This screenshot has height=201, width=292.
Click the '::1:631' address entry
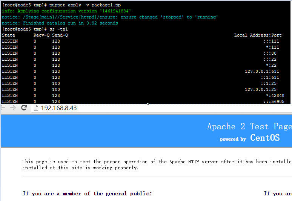click(x=270, y=77)
